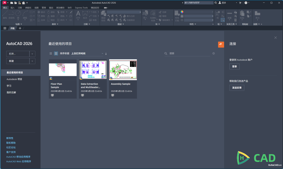Screen dimensions: 283x169
Task: Open the 上次打开时间 sort-by dropdown
Action: point(87,54)
